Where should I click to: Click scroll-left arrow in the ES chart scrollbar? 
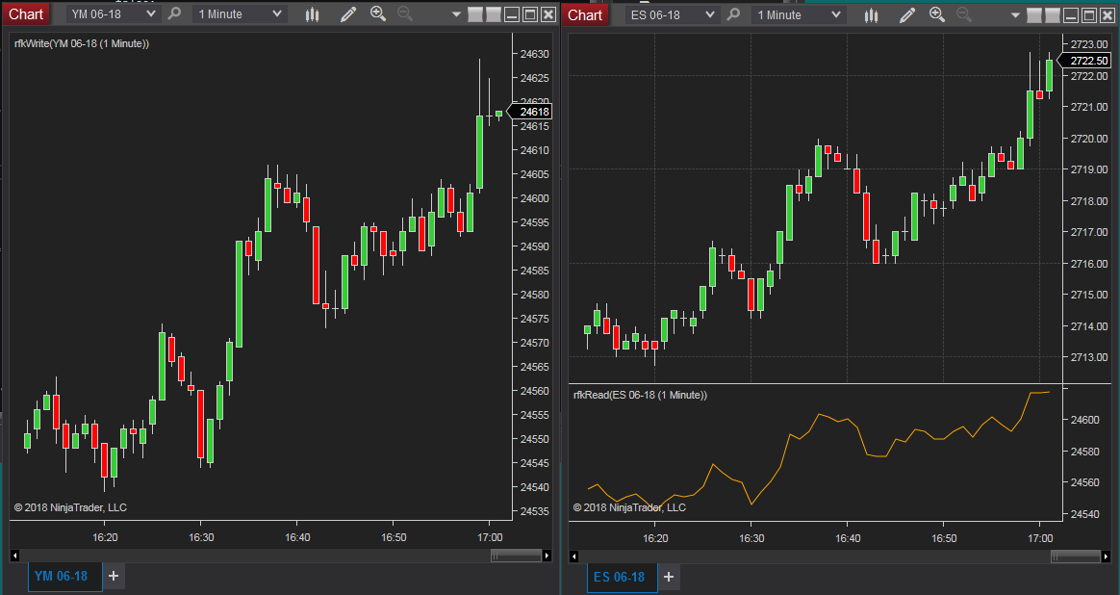click(x=573, y=556)
